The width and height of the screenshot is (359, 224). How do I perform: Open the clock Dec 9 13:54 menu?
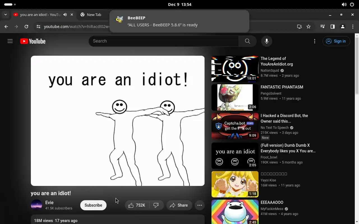179,4
